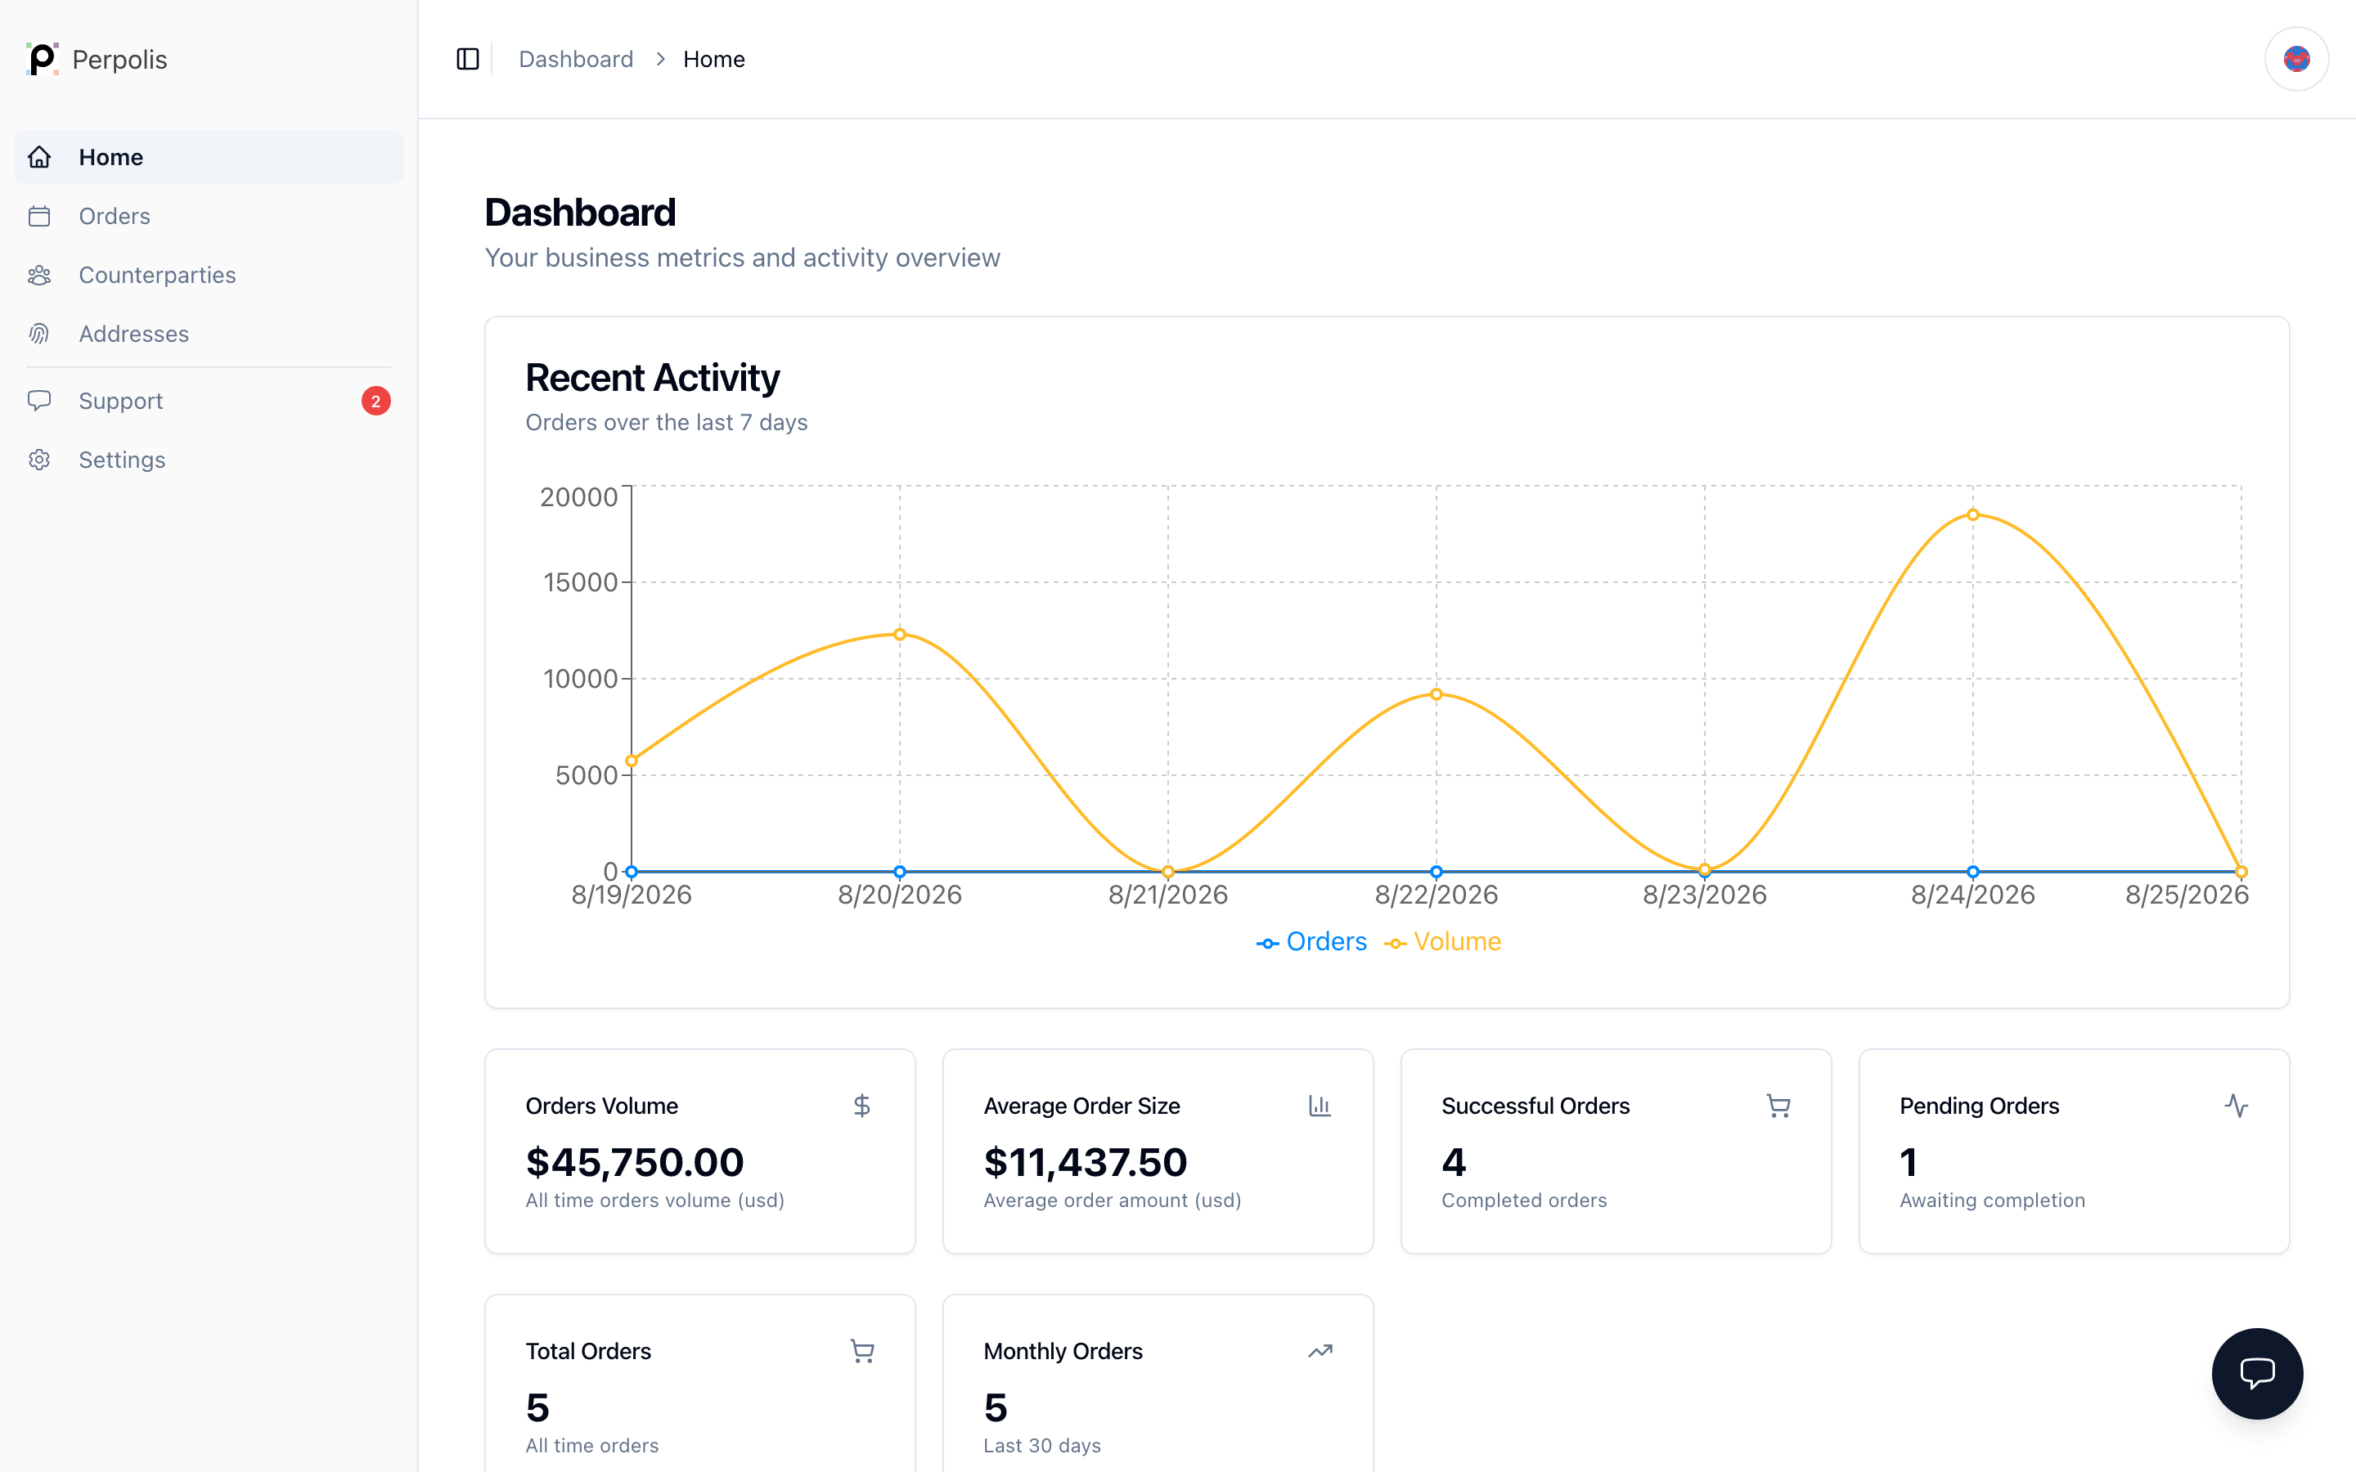
Task: Go to Orders page in sidebar
Action: pos(209,216)
